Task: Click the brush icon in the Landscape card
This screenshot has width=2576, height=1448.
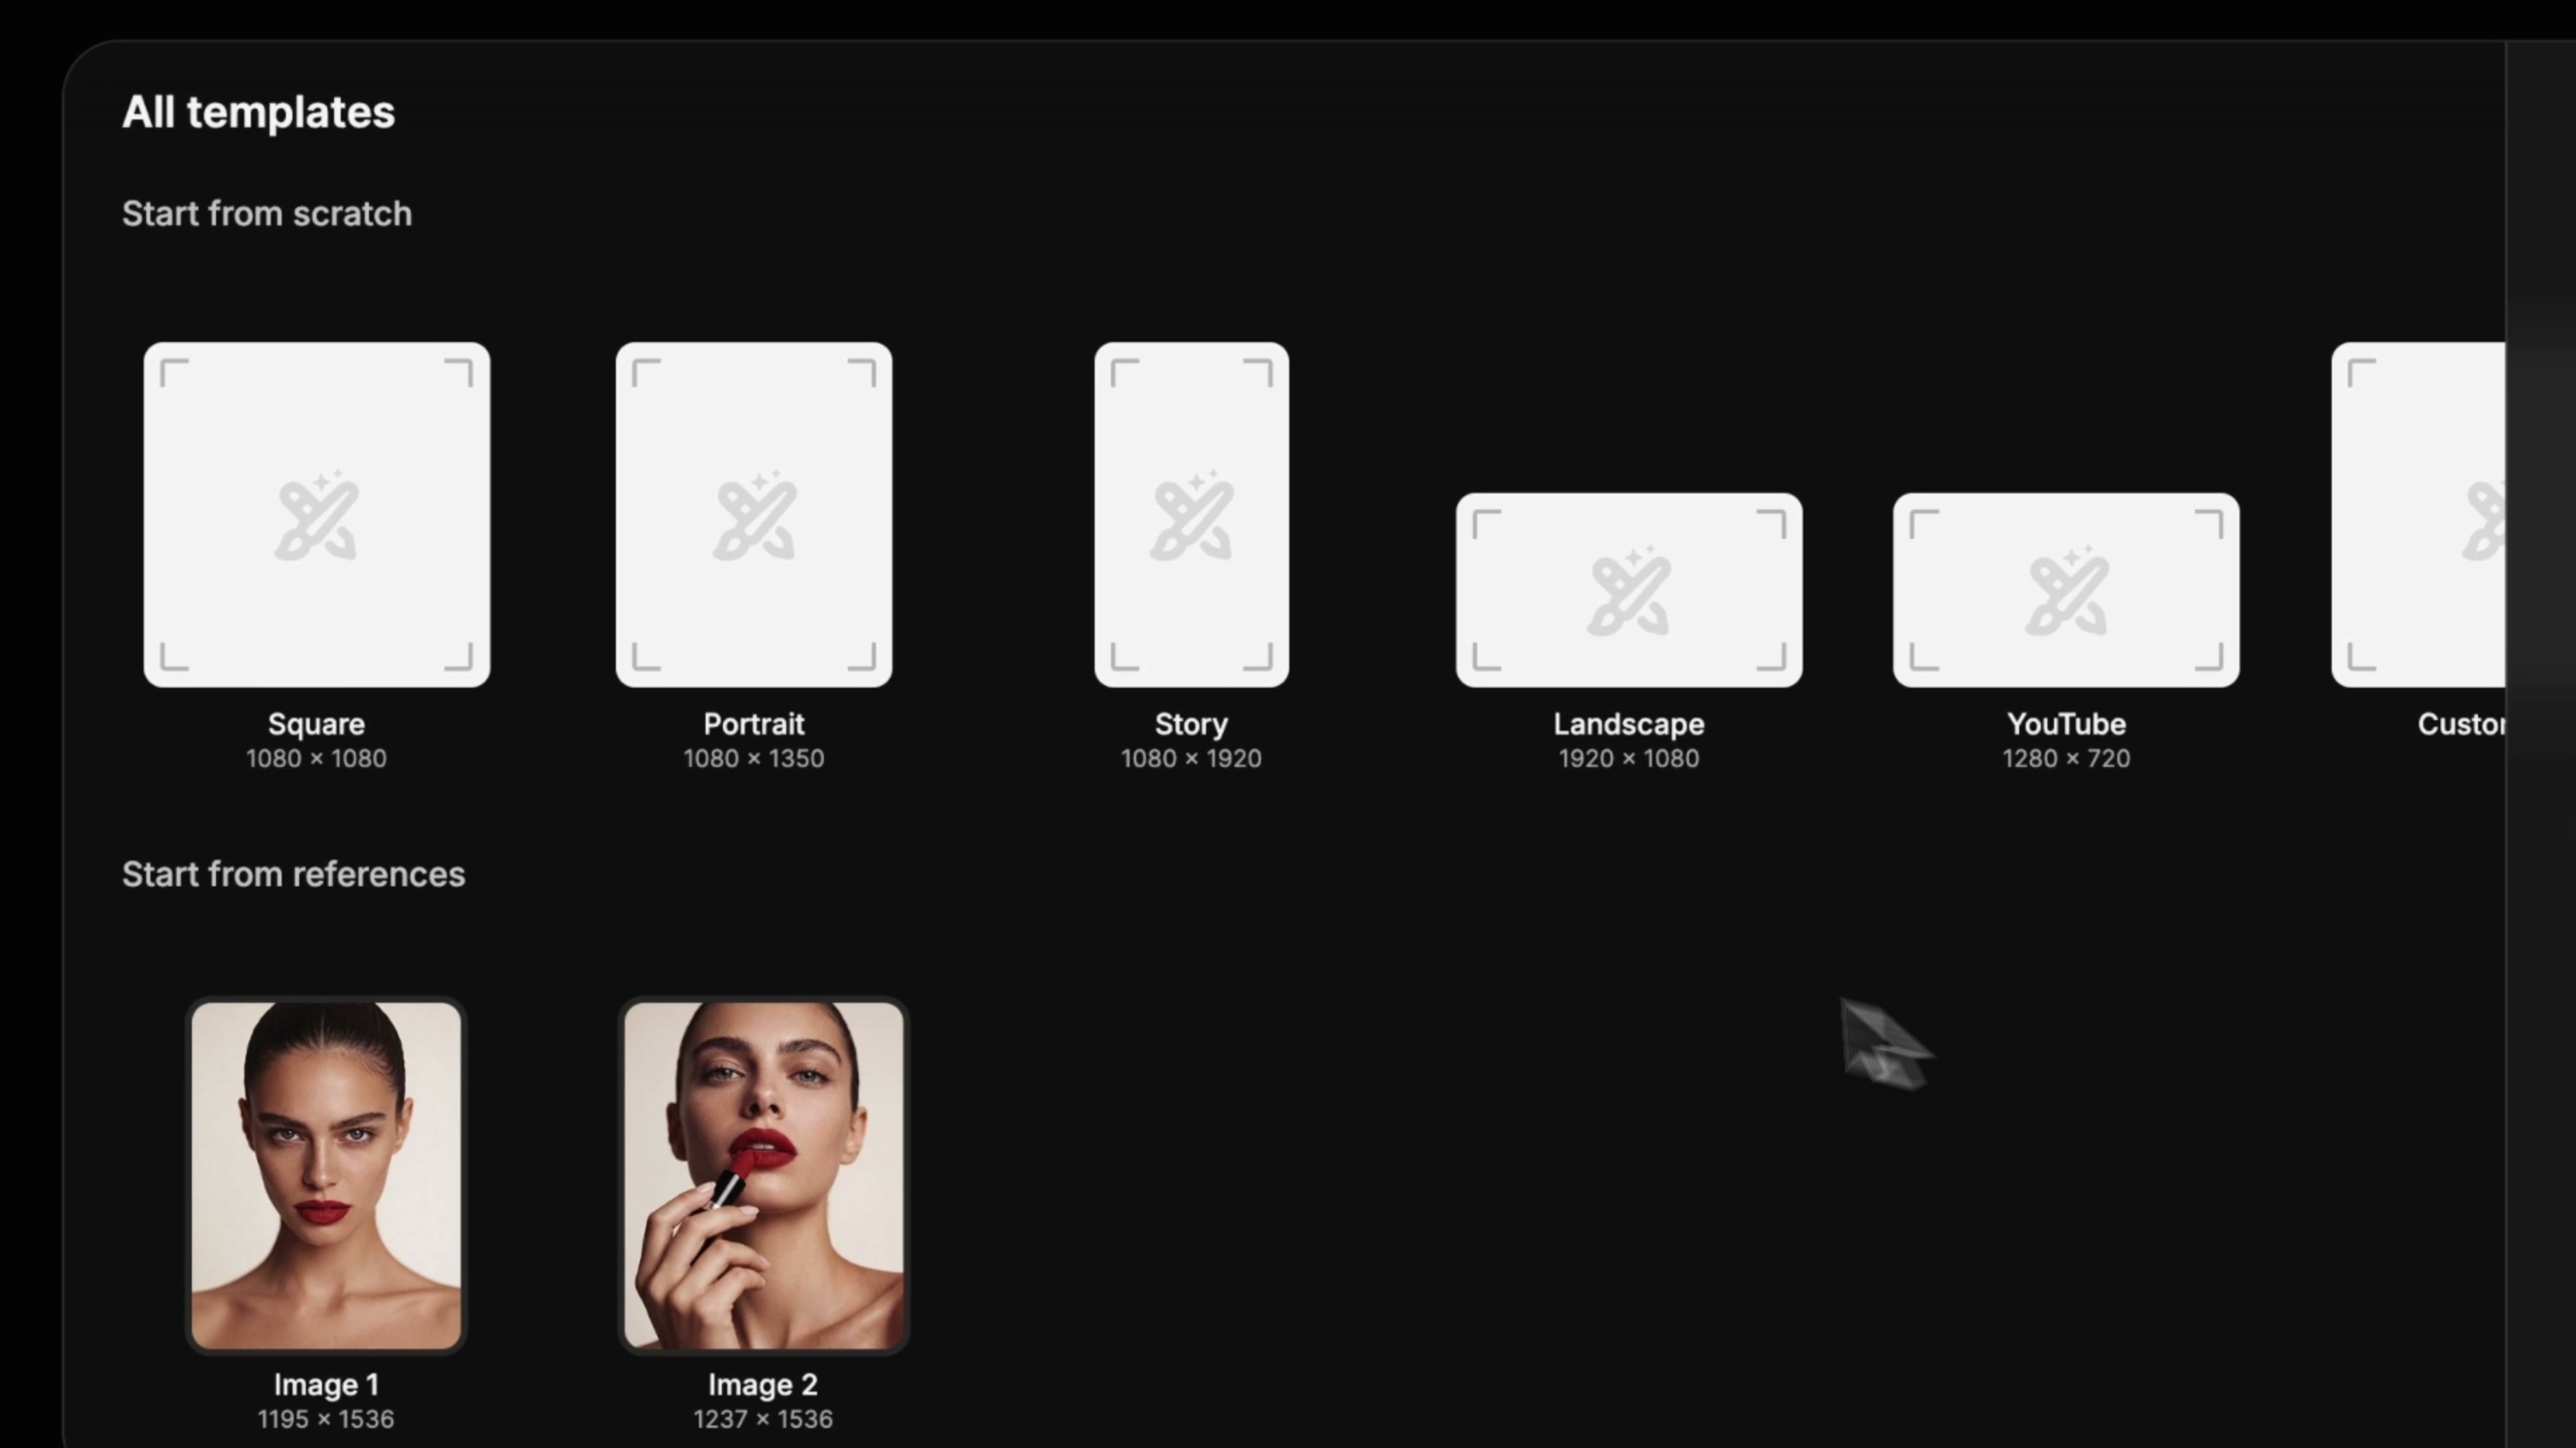Action: click(1629, 591)
